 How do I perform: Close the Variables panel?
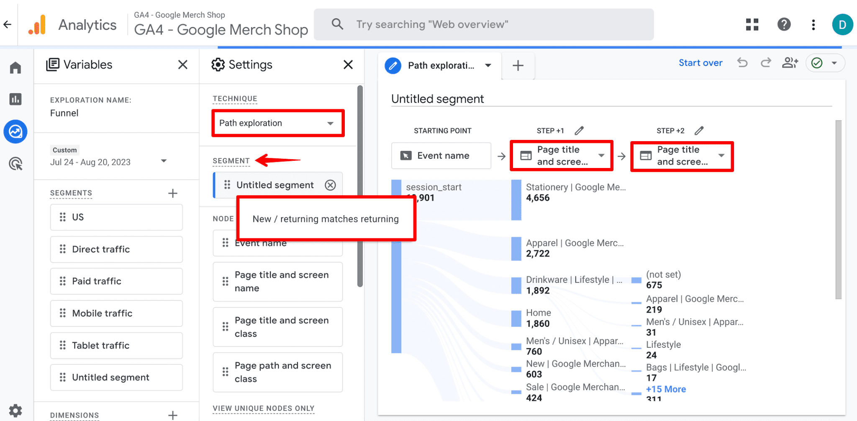click(182, 65)
